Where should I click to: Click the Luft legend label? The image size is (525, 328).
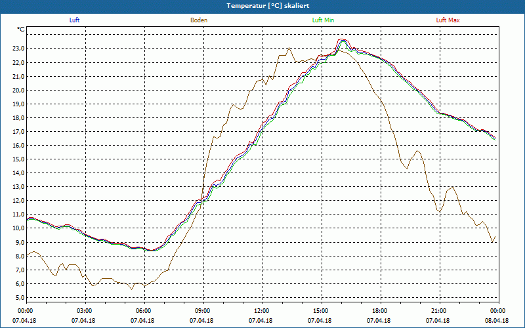74,20
